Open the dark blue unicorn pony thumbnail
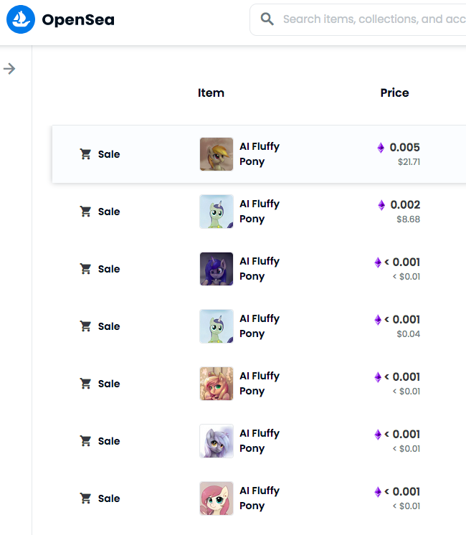 217,269
